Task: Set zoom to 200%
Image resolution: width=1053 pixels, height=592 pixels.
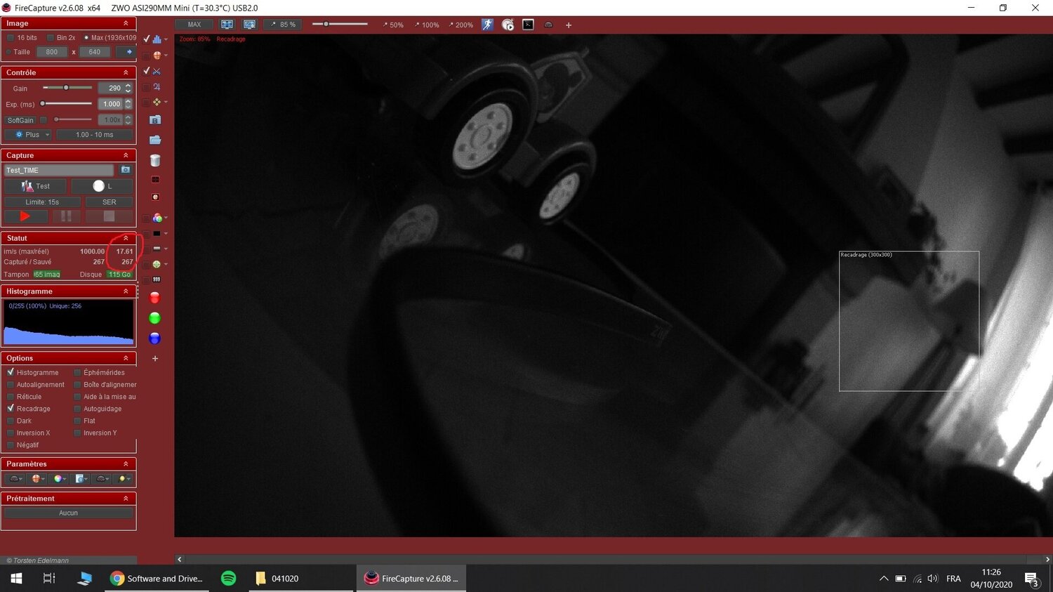Action: point(461,25)
